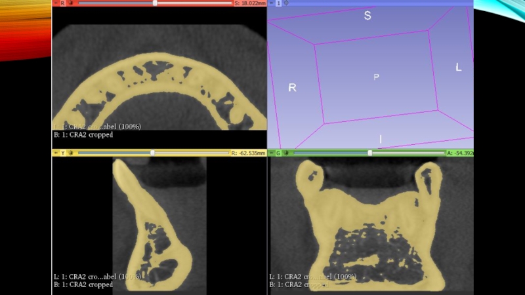
Task: Center the 3D view with crosshair icon
Action: [286, 3]
